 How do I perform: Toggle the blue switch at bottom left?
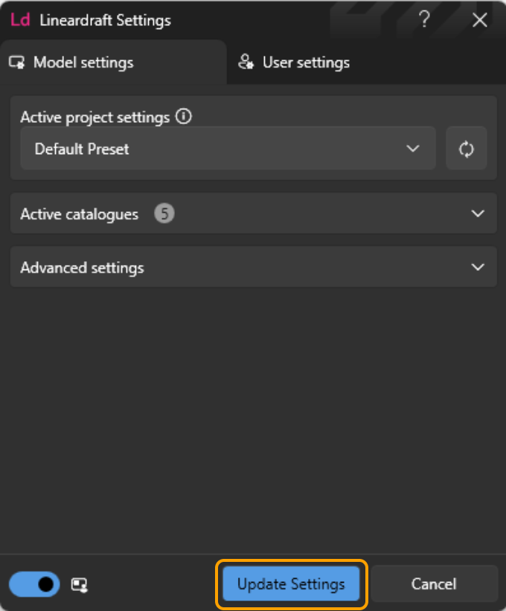(36, 584)
